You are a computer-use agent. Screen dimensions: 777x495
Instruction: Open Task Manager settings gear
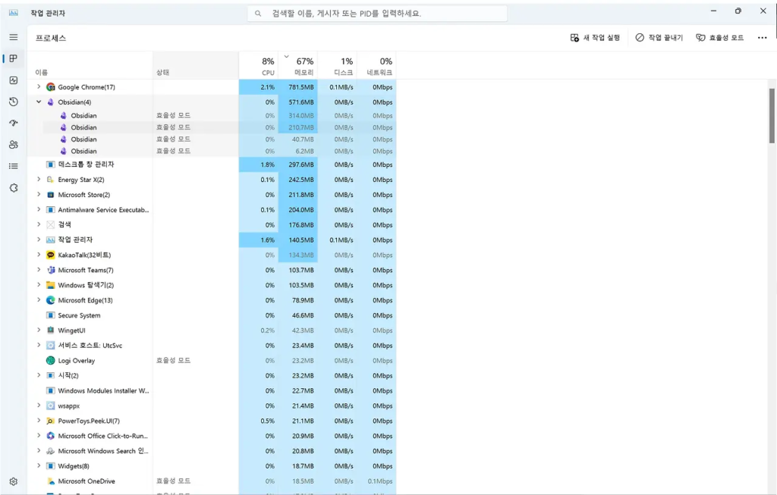(14, 481)
